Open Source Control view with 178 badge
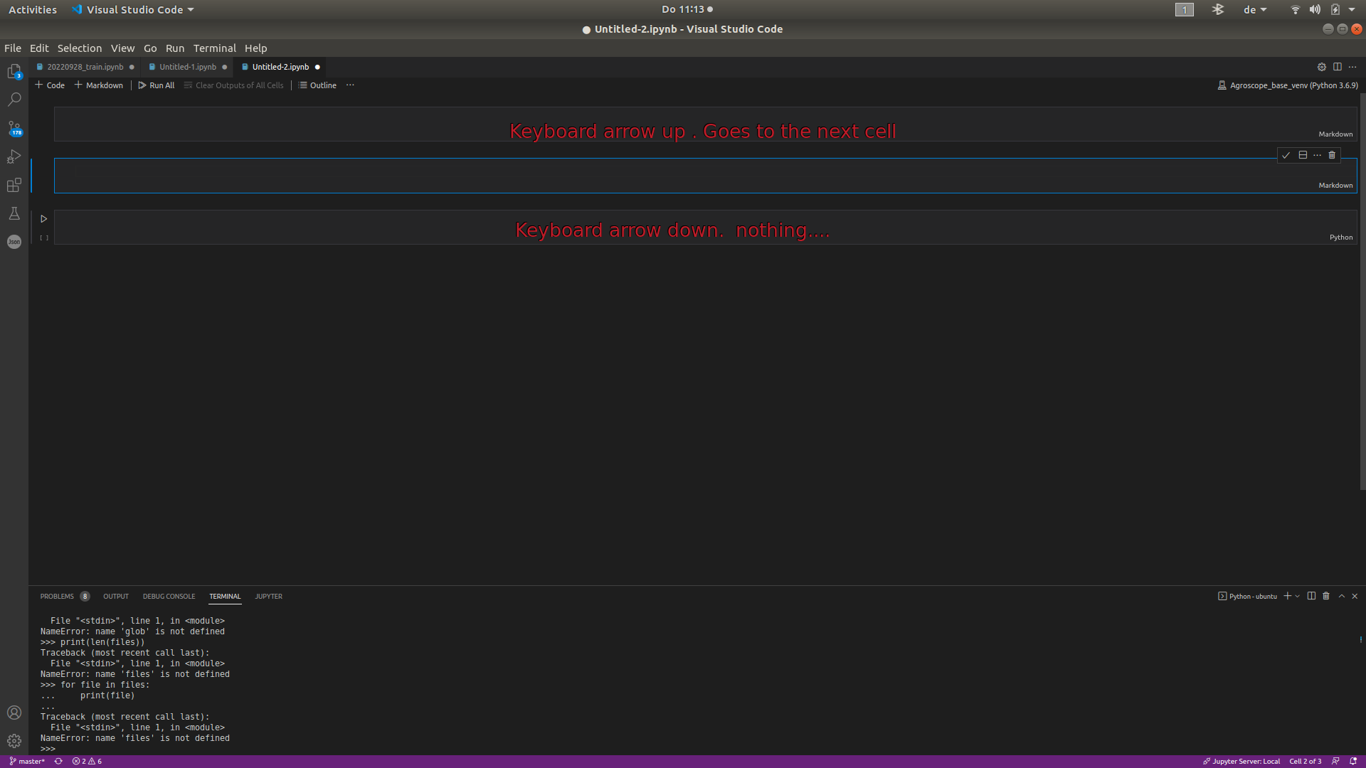This screenshot has width=1366, height=768. click(14, 129)
